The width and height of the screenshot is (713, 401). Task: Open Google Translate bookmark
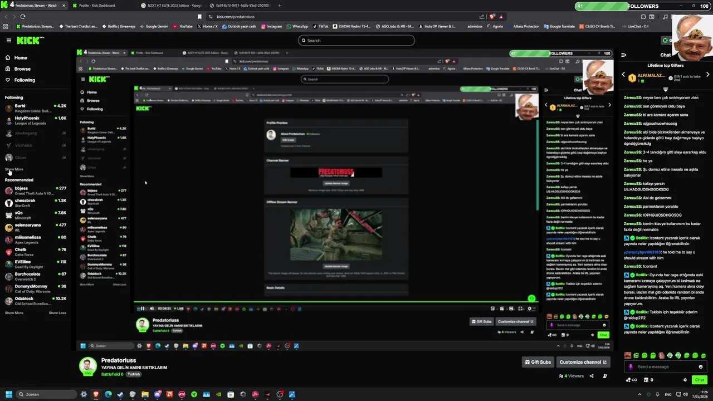(559, 26)
